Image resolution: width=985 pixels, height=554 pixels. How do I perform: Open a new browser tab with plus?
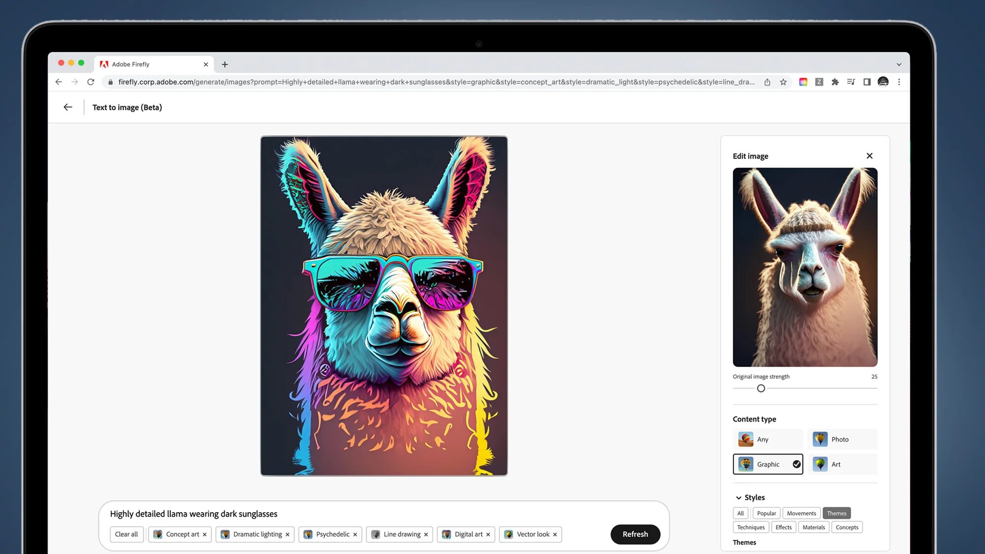tap(225, 65)
